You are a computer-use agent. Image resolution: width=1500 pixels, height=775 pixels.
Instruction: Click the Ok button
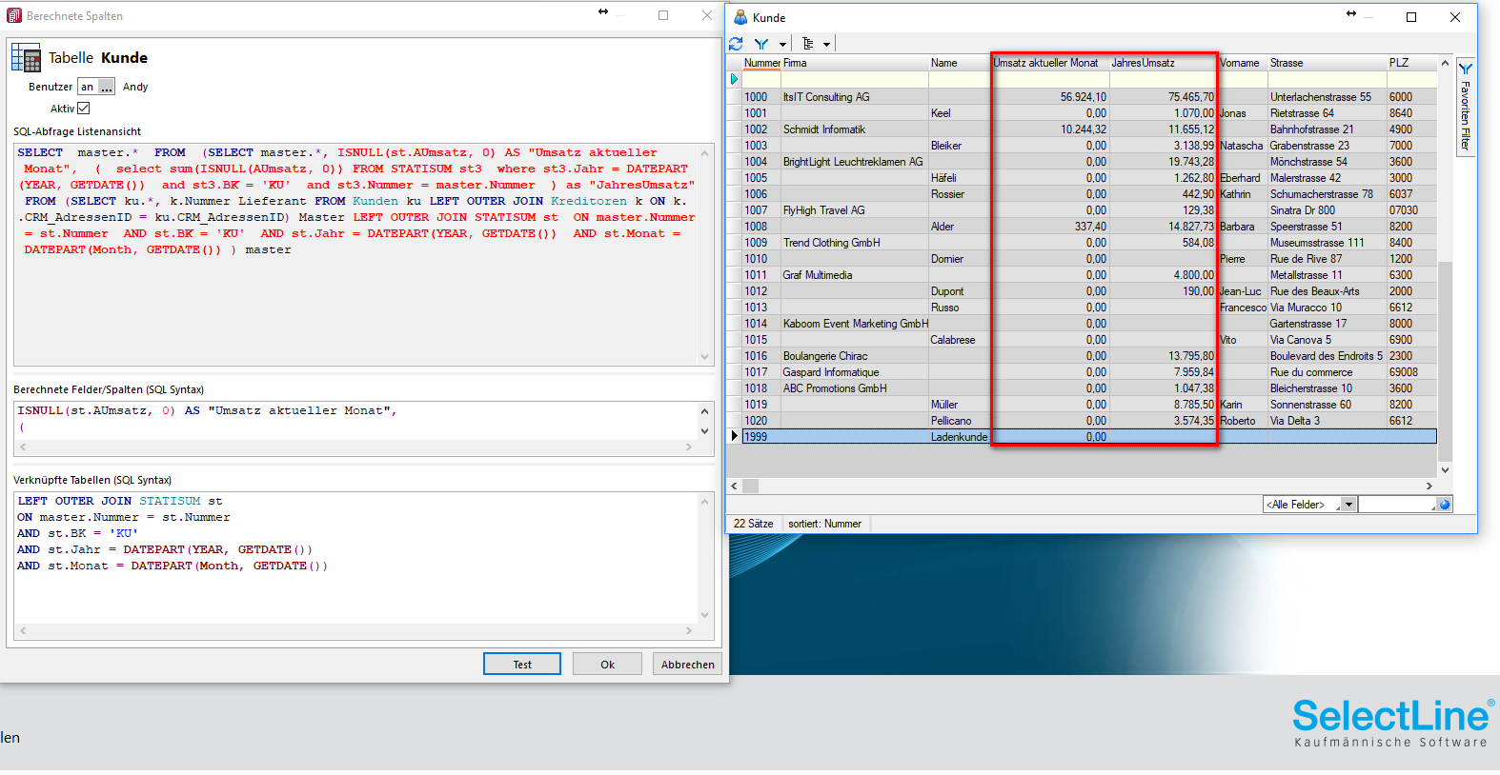click(x=607, y=665)
